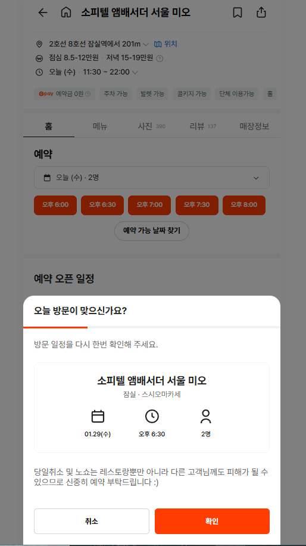Click the reservation dropdown chevron arrow

pos(256,178)
